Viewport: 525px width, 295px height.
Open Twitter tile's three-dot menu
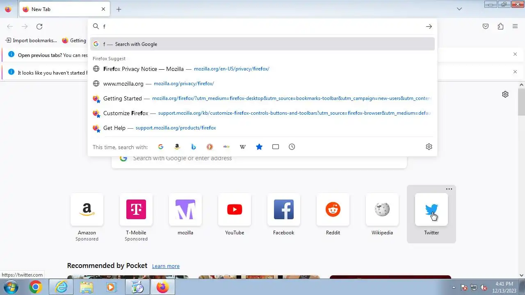coord(449,189)
